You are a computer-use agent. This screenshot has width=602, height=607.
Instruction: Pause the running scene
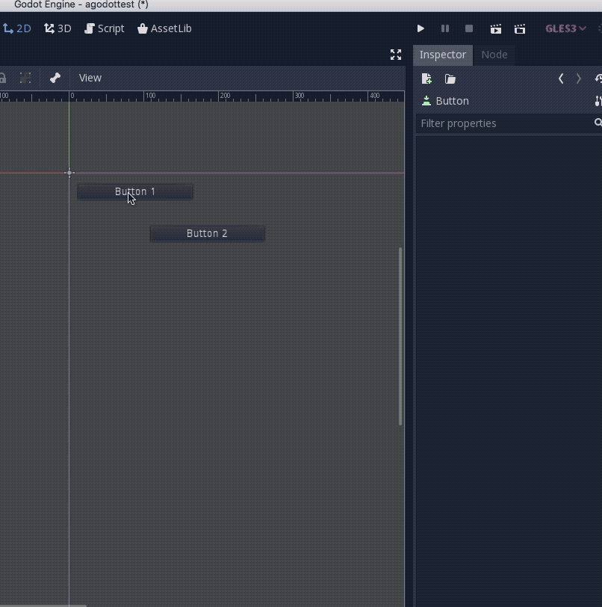(445, 28)
